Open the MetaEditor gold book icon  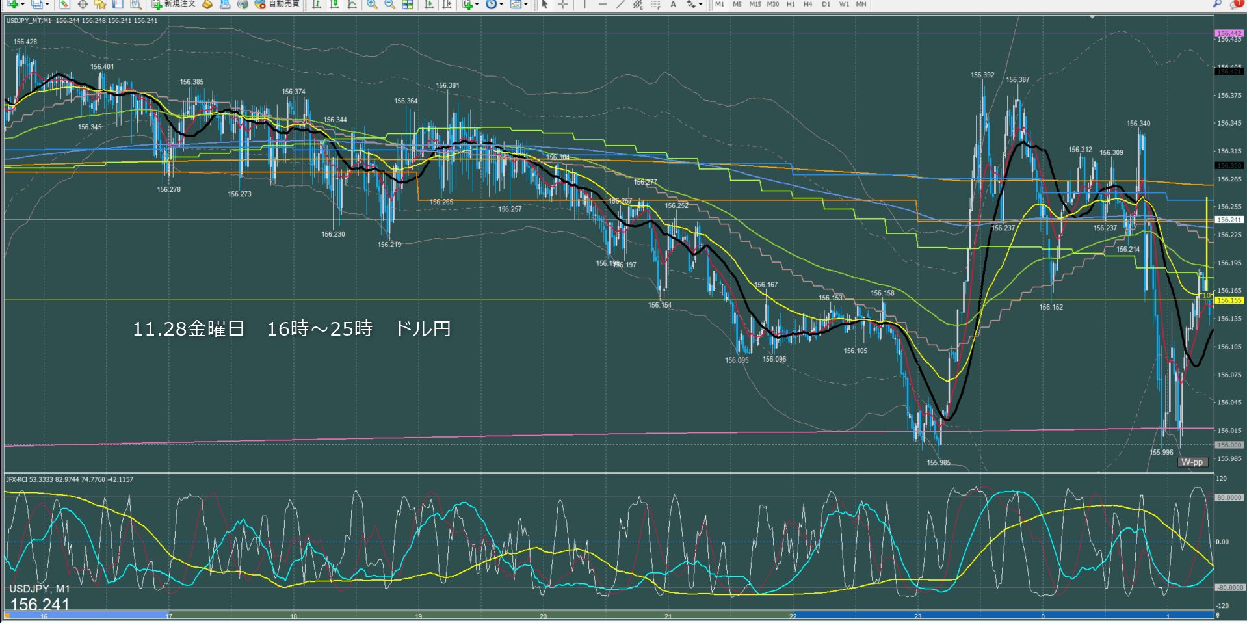point(207,5)
